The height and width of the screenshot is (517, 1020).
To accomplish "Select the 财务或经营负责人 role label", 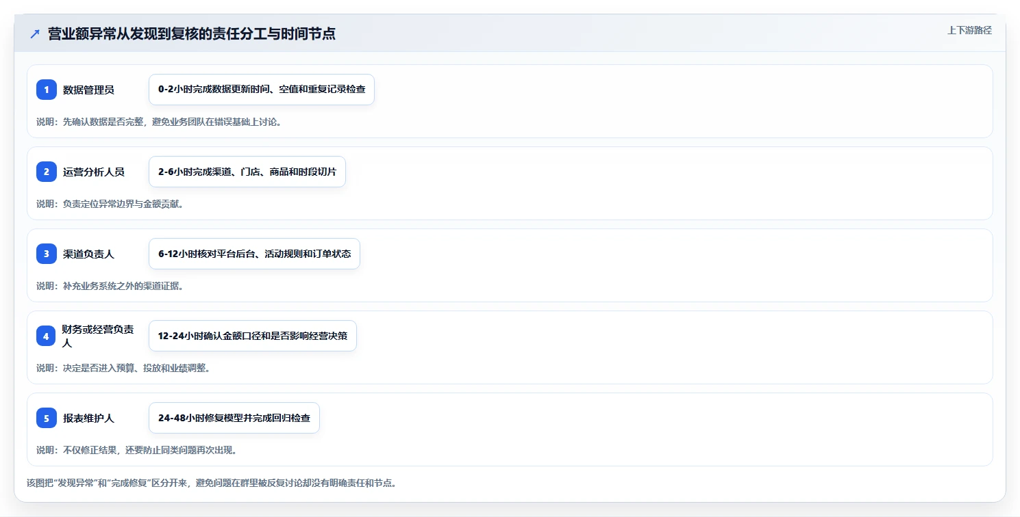I will (98, 336).
